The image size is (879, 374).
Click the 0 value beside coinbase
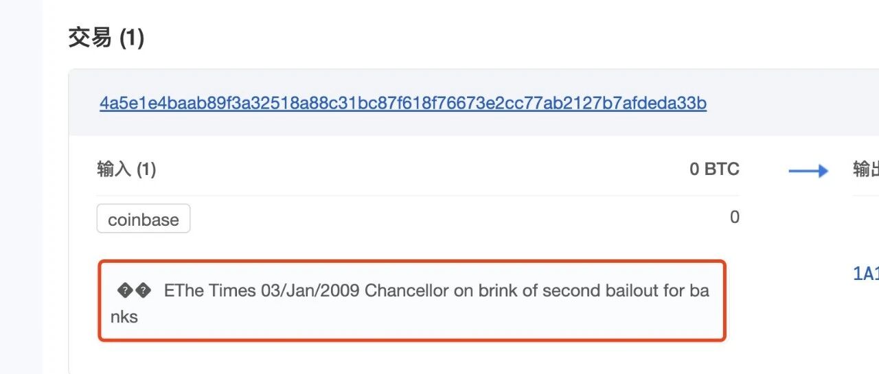(x=735, y=218)
